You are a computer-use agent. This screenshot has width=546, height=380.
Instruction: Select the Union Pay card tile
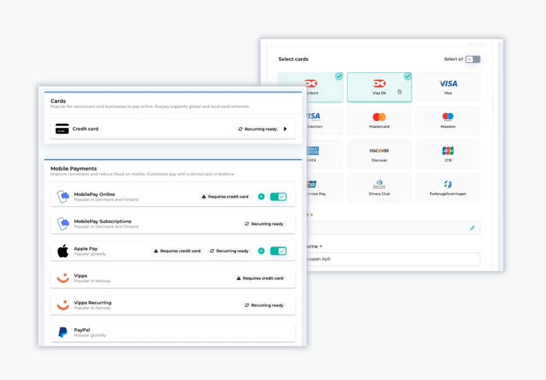pos(324,188)
